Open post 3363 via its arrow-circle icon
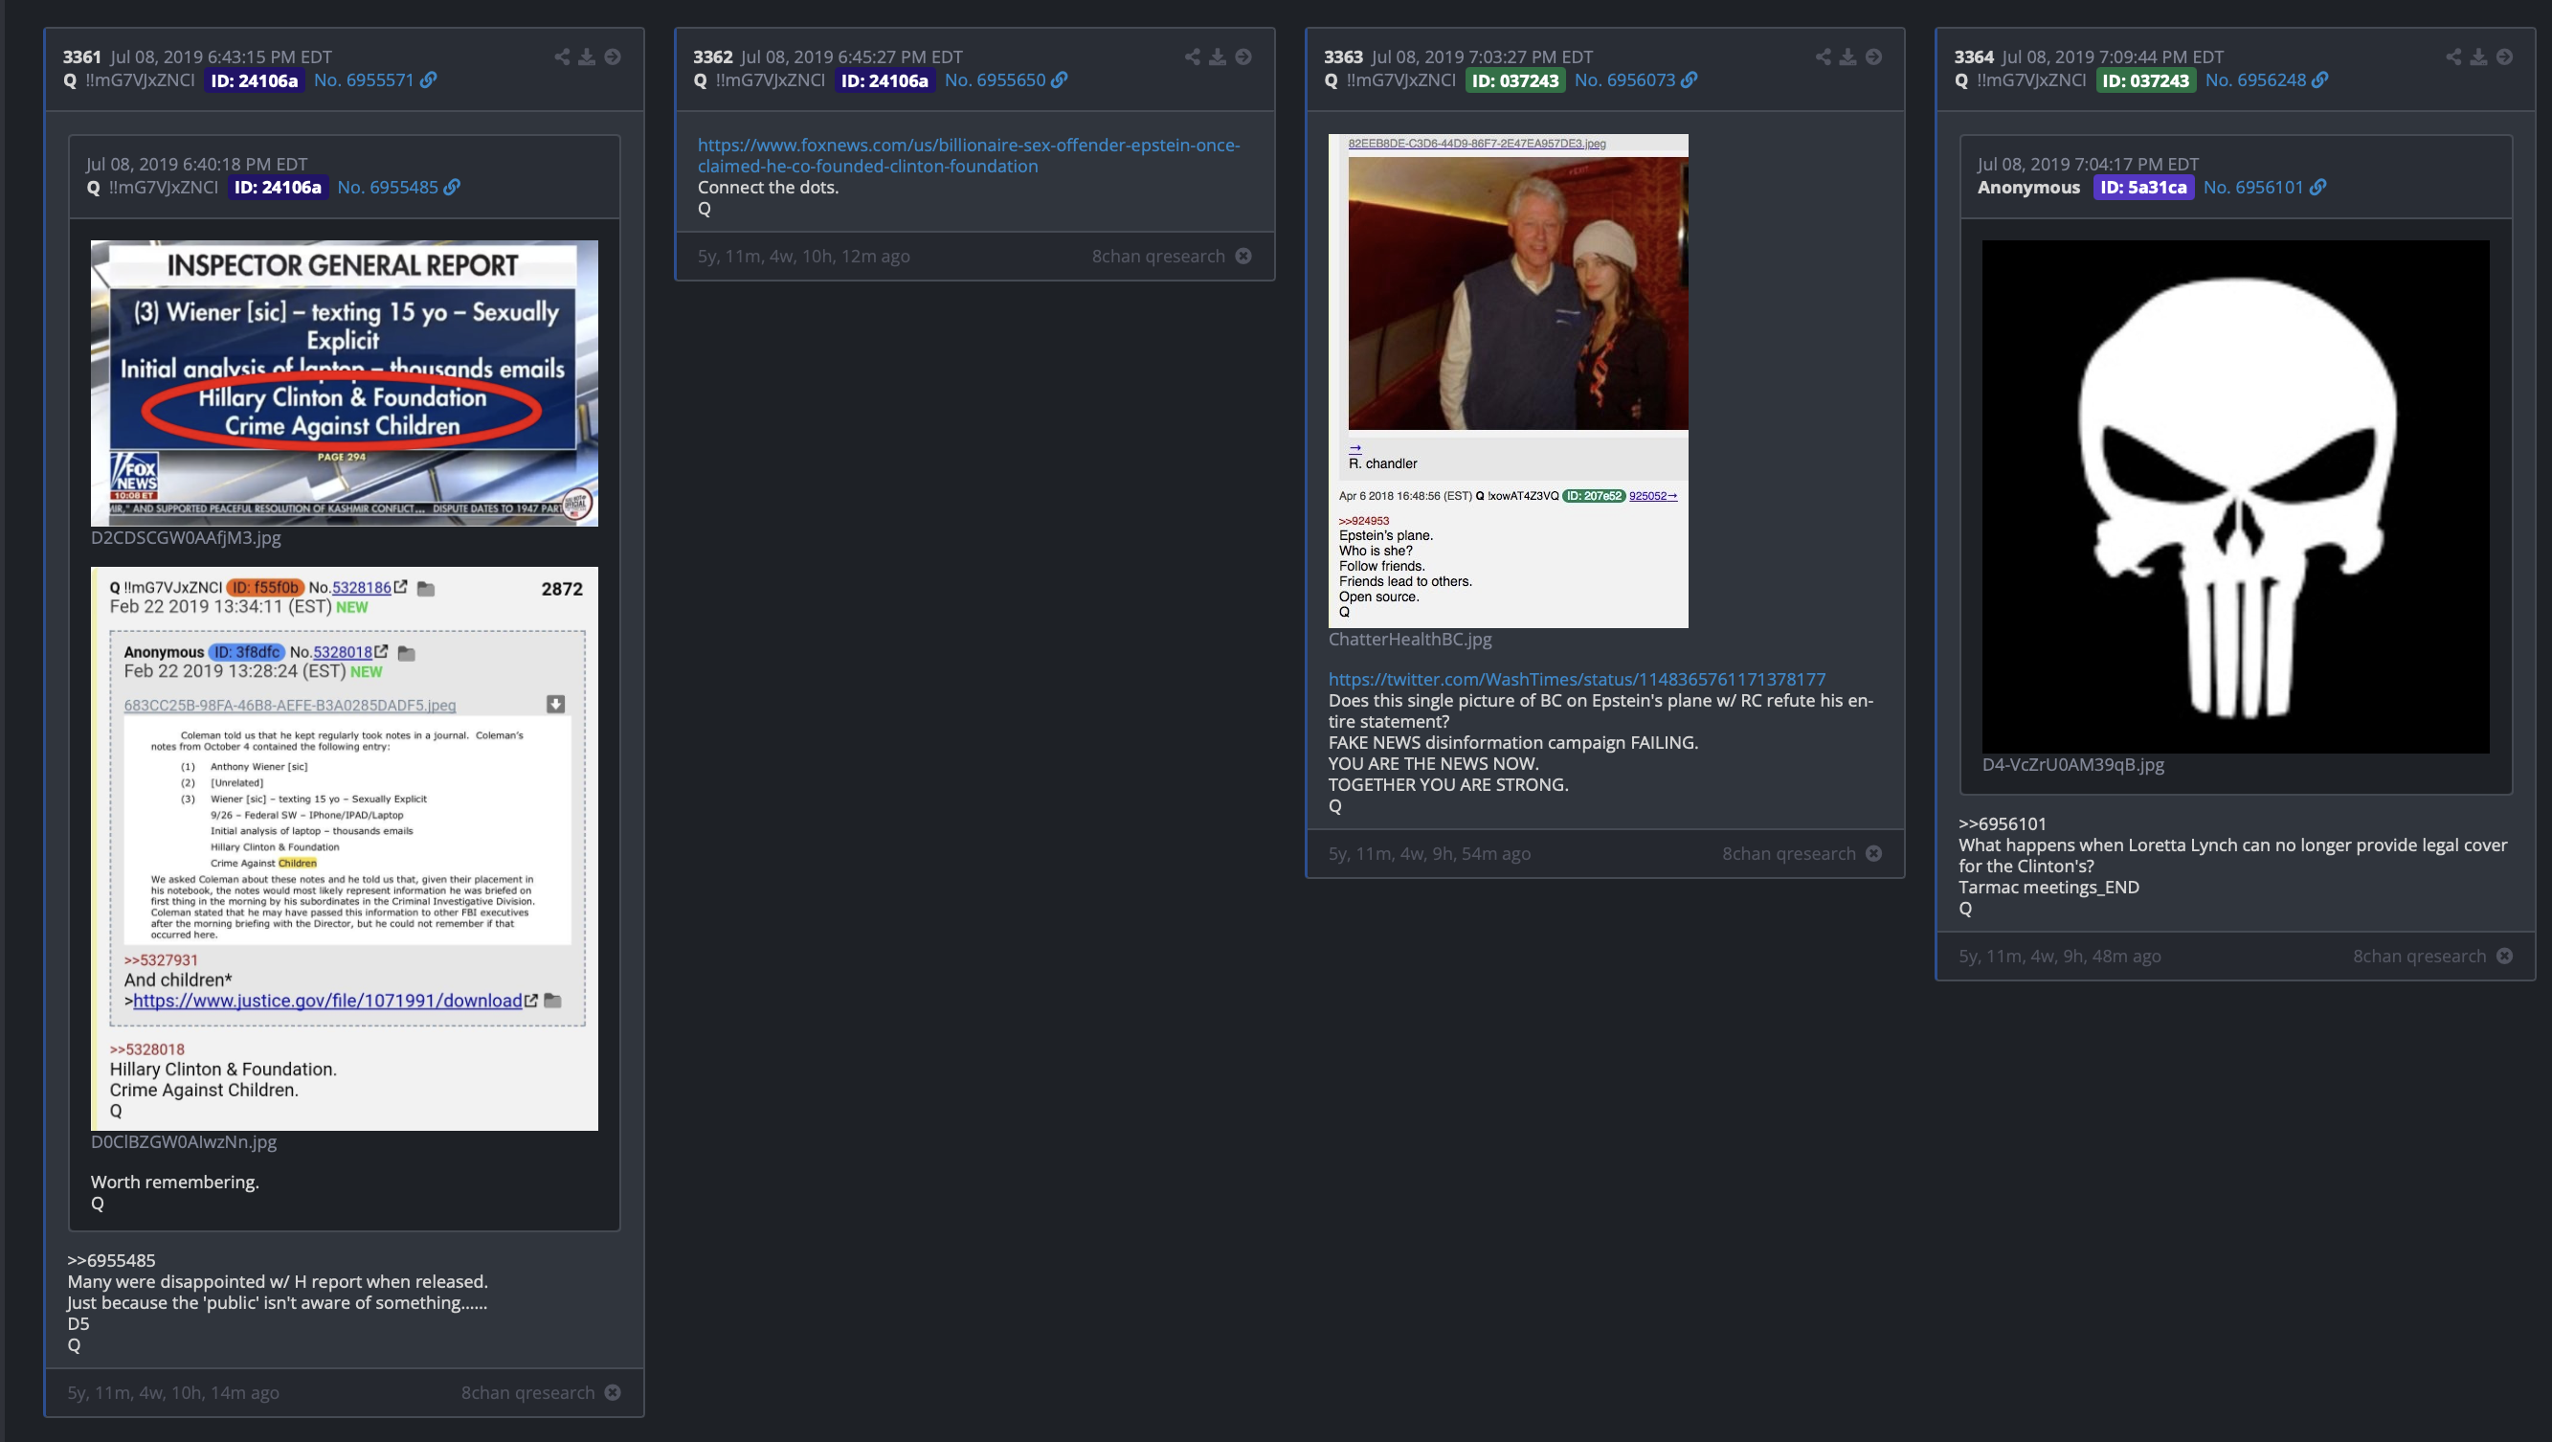 pyautogui.click(x=1874, y=56)
